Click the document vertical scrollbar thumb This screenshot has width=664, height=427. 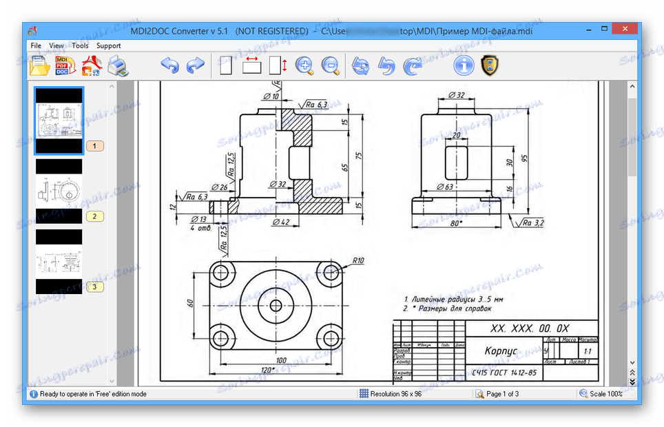632,137
